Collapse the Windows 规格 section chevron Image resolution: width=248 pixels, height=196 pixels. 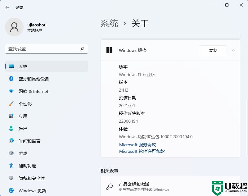233,50
